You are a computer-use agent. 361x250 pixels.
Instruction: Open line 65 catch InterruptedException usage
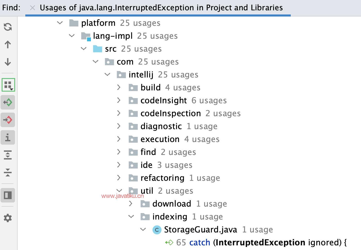256,243
